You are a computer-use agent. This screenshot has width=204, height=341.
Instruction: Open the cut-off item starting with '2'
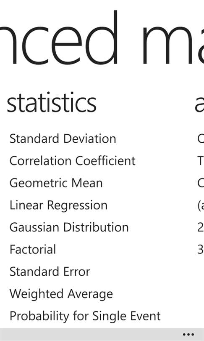tap(201, 227)
